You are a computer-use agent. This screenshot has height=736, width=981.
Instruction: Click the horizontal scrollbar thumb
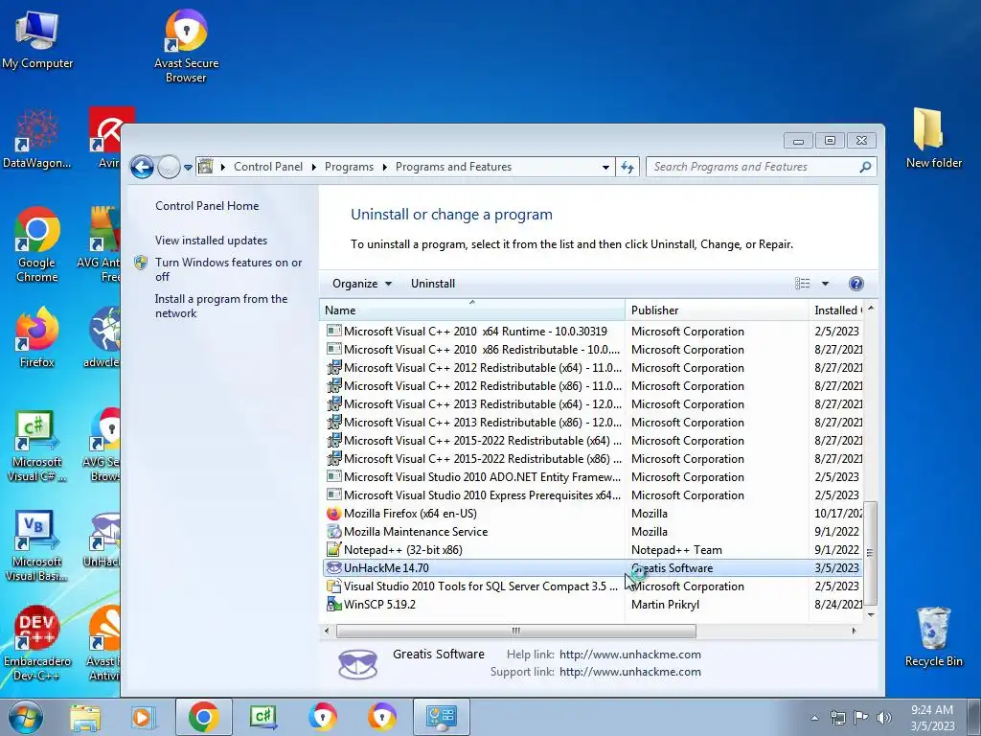(x=515, y=631)
